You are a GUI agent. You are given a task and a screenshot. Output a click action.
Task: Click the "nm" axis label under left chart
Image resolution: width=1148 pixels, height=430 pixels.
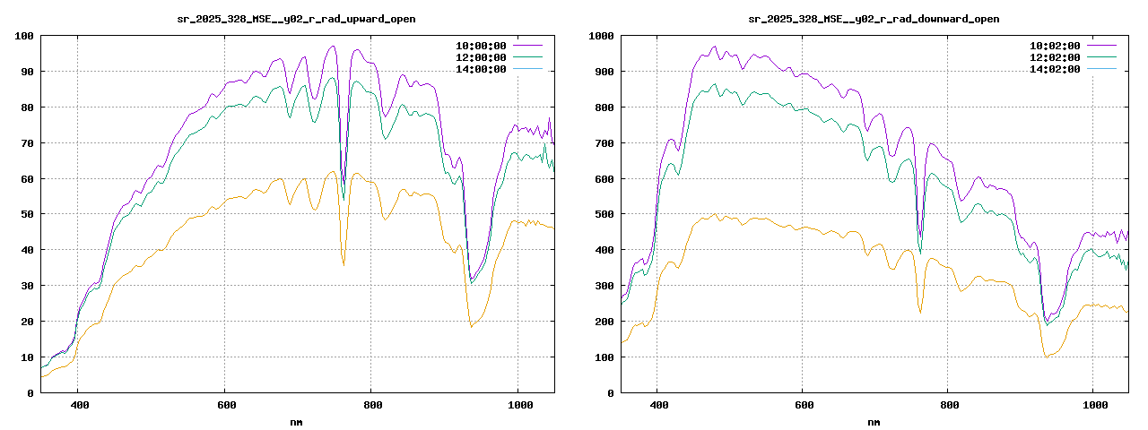(x=297, y=422)
